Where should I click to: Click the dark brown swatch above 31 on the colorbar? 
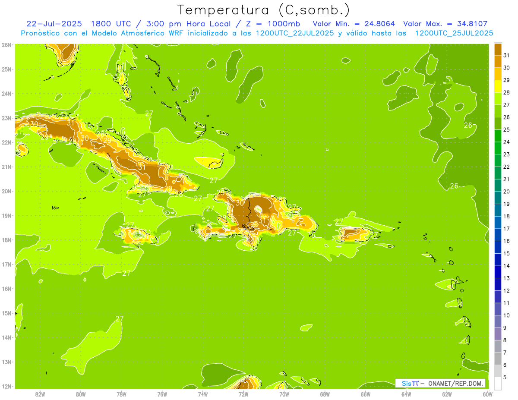coord(498,49)
